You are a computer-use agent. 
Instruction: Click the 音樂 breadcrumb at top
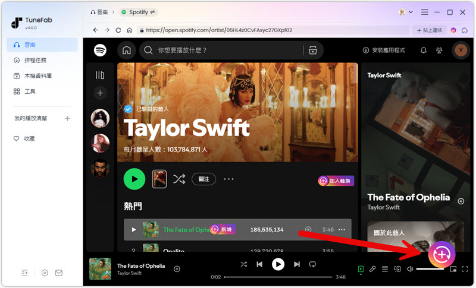(99, 12)
